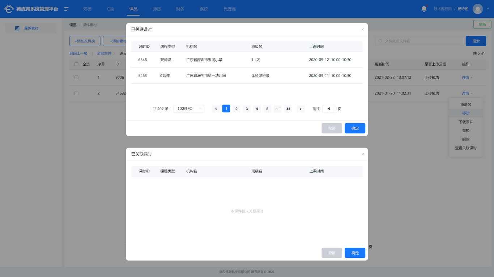Click the 双师课 course type cell
This screenshot has height=277, width=494.
(x=166, y=60)
